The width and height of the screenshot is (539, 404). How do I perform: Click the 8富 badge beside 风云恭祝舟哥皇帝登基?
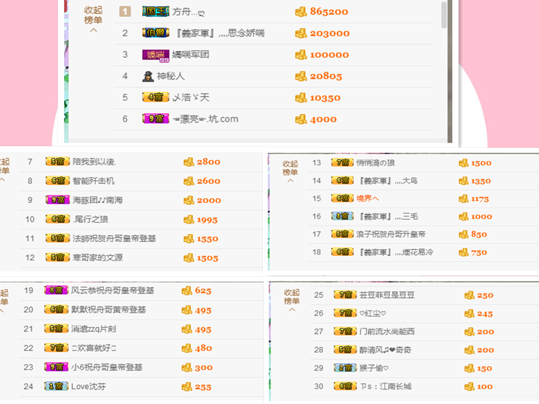click(x=56, y=290)
